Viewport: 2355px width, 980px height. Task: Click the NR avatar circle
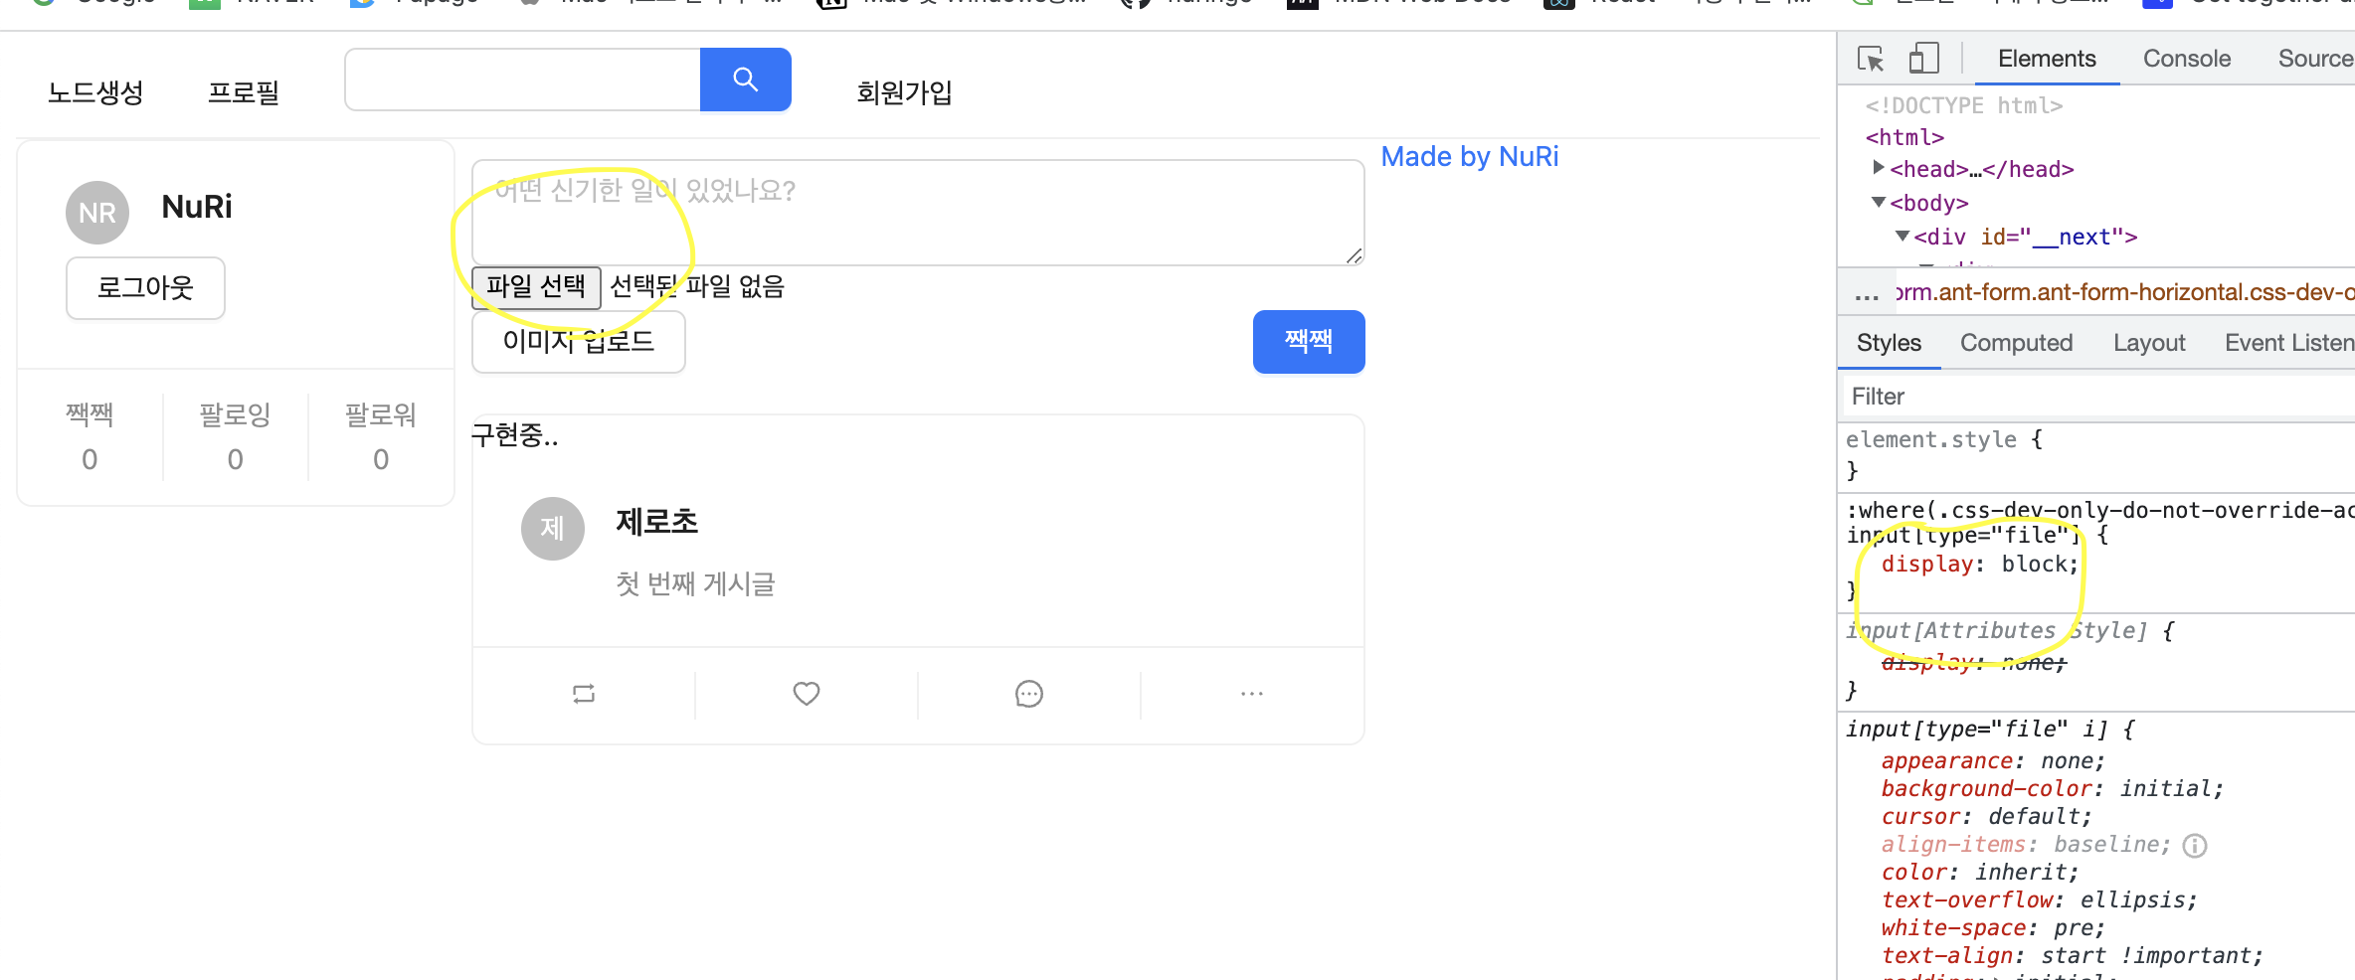[97, 213]
